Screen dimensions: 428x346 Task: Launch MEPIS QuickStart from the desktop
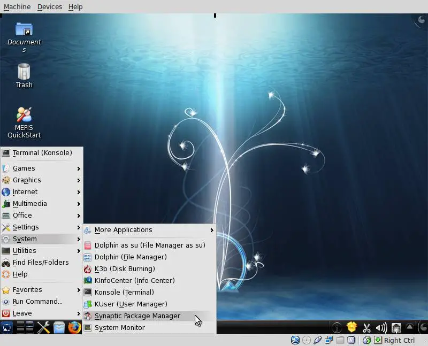(24, 122)
